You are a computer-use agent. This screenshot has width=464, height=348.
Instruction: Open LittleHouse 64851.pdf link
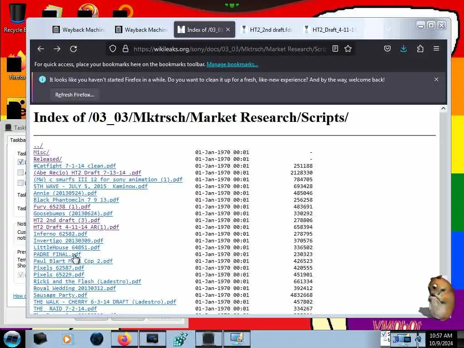point(67,248)
